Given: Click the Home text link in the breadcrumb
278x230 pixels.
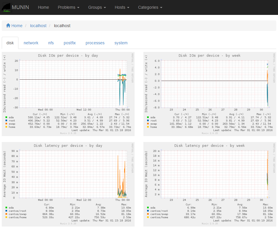Looking at the screenshot, I should 17,26.
